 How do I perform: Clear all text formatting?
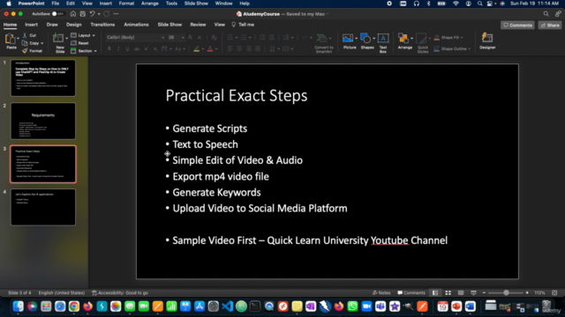(214, 37)
